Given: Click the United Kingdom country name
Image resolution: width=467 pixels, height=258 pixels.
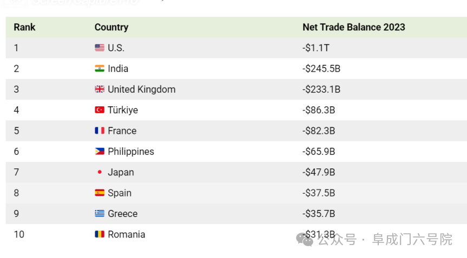Looking at the screenshot, I should (141, 89).
